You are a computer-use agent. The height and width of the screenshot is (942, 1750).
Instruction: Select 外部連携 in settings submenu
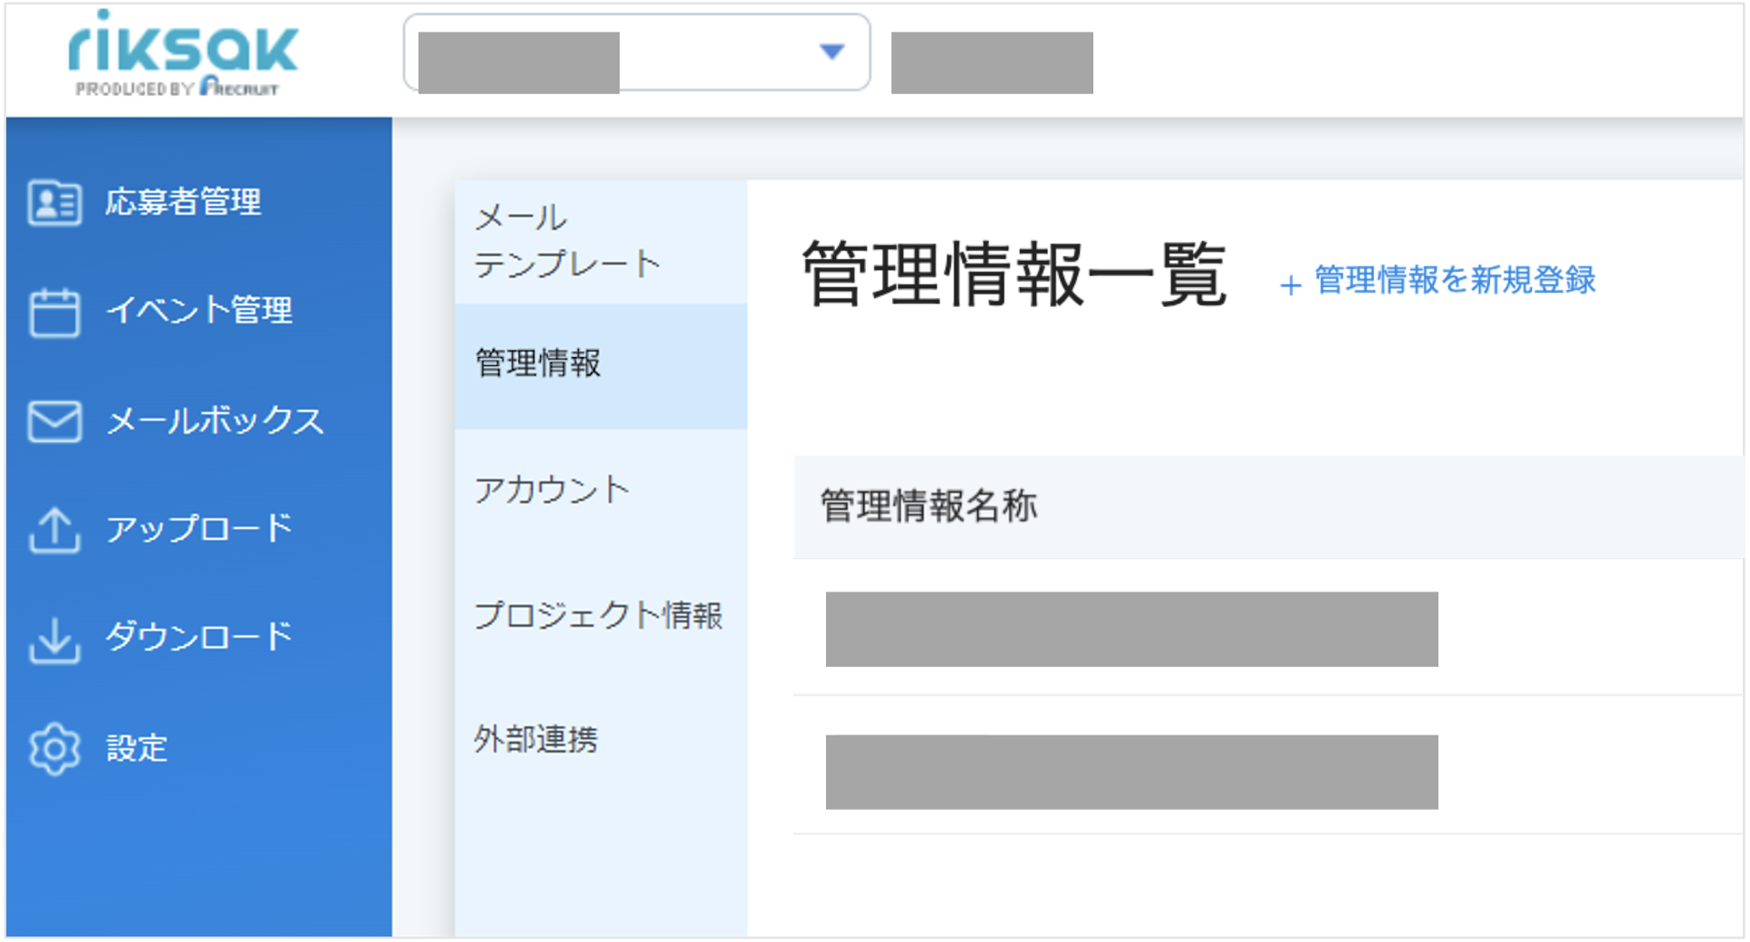(x=601, y=739)
